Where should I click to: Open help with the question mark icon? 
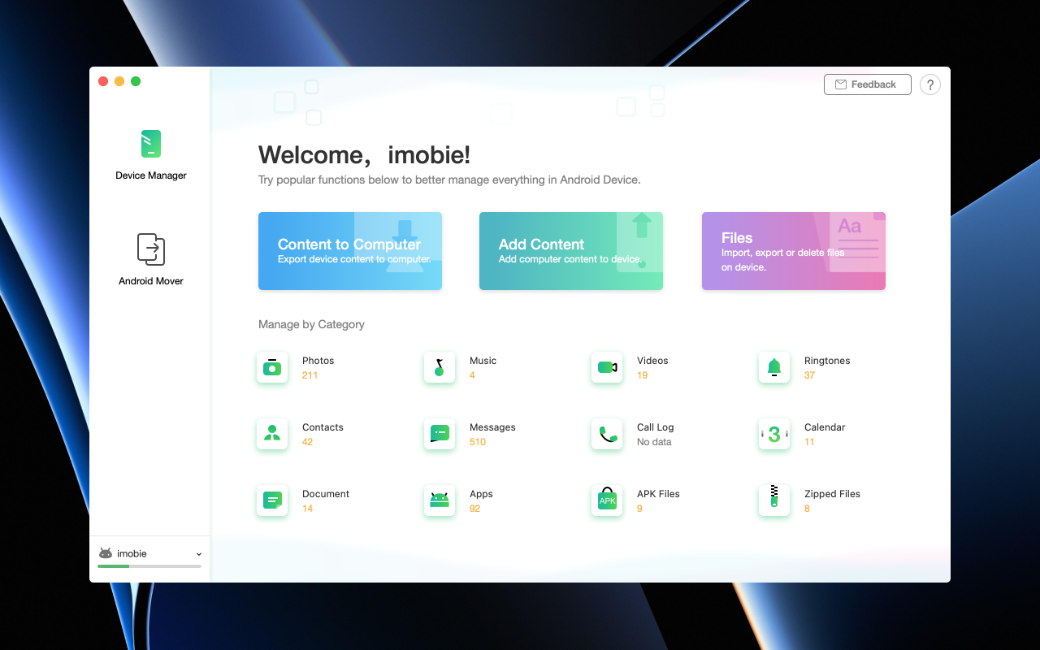[x=930, y=84]
